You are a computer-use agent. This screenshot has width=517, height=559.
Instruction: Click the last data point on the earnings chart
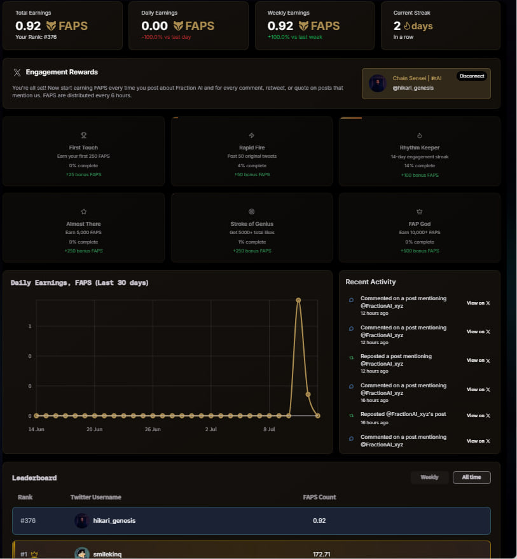pos(318,416)
